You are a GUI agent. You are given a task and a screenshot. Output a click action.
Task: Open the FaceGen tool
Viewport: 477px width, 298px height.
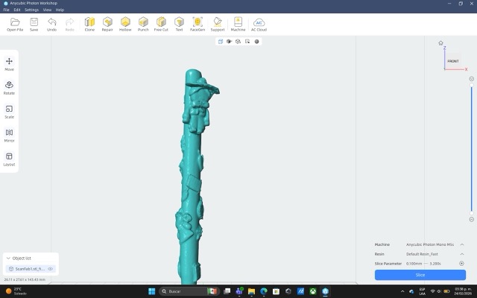198,25
